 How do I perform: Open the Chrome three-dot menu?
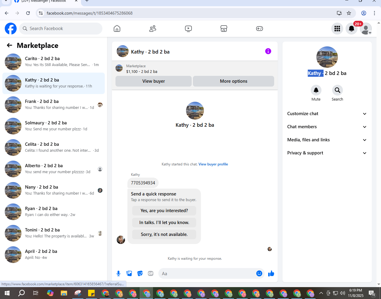[x=374, y=13]
